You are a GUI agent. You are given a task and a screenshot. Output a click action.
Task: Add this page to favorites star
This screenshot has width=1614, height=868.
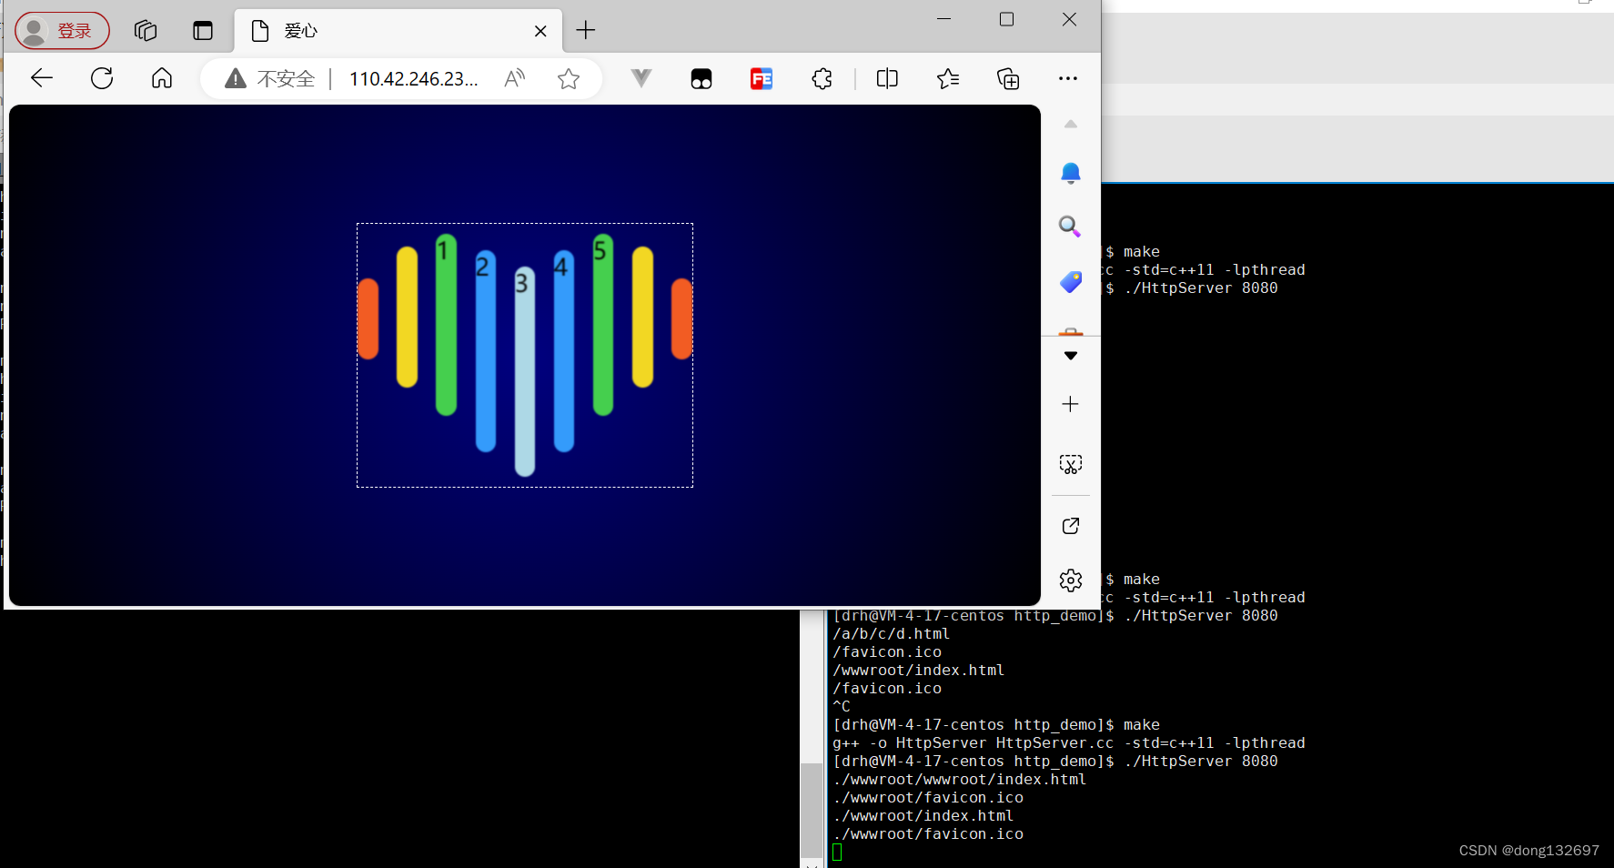(x=569, y=79)
